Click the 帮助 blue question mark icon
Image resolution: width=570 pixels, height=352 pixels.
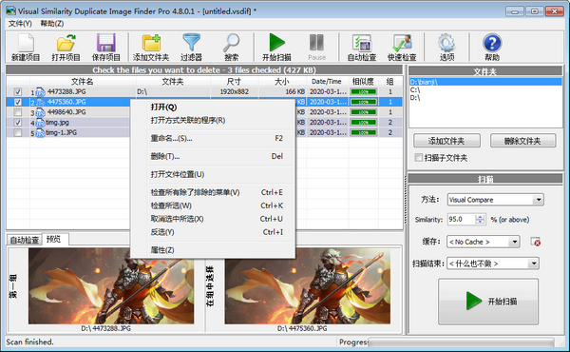(x=492, y=43)
